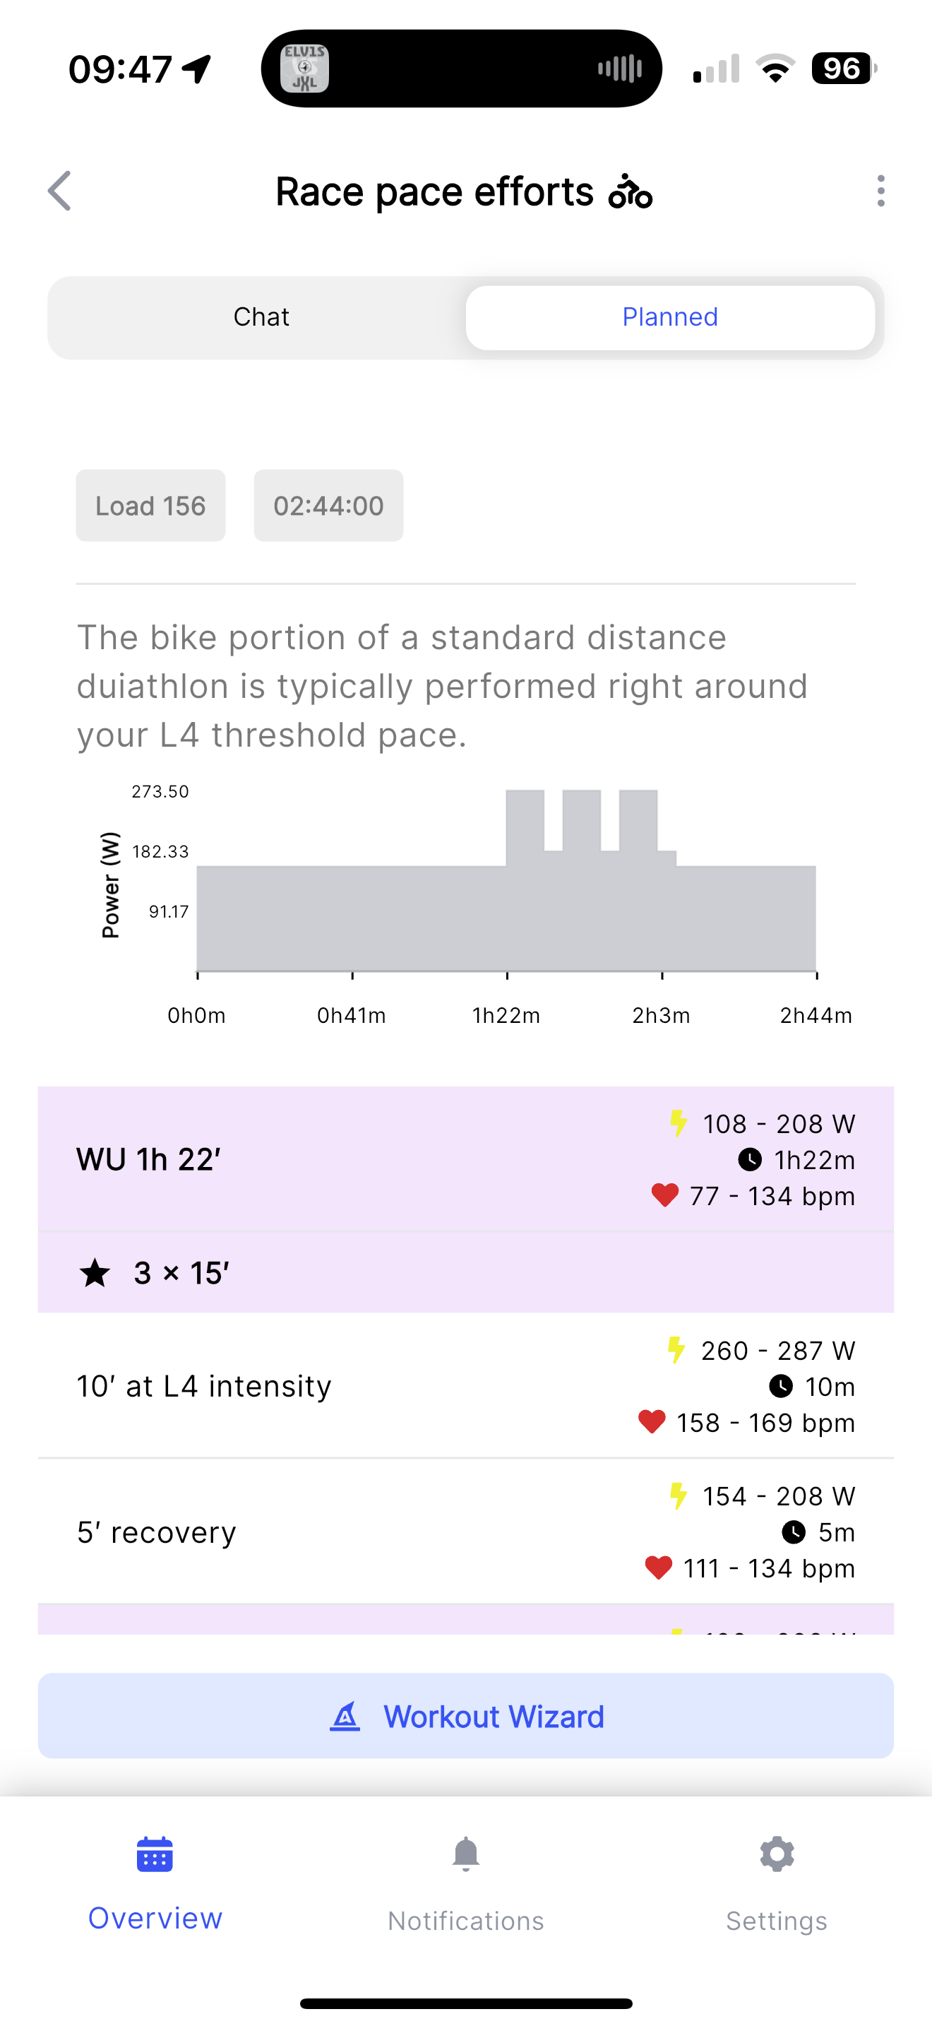Tap the Load 156 badge
Image resolution: width=932 pixels, height=2026 pixels.
150,506
